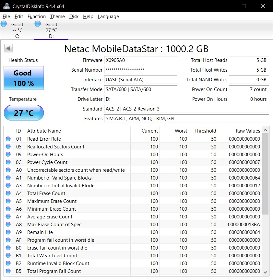This screenshot has height=280, width=273.
Task: Click status orb of Total Program Fail Count
Action: pos(8,271)
